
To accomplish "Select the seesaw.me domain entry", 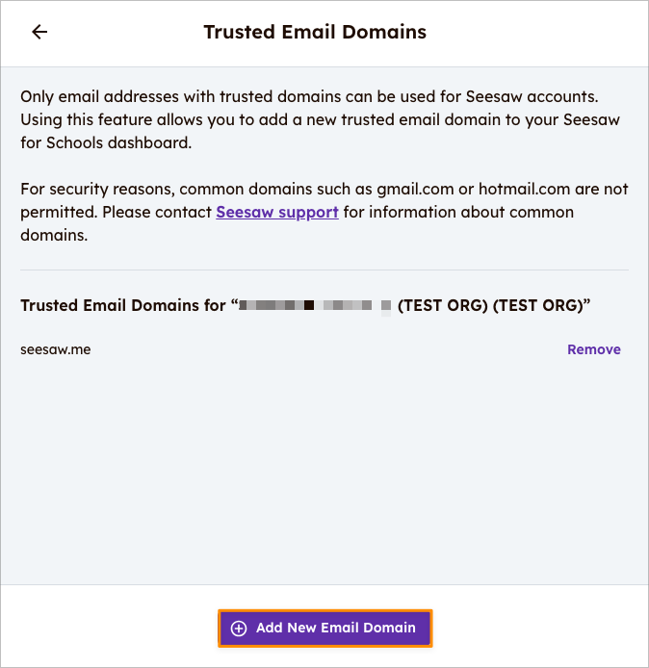I will coord(56,349).
